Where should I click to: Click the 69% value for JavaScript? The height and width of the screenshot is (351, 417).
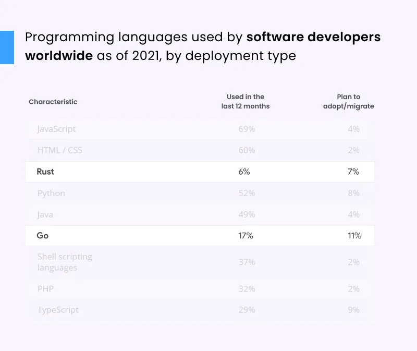(247, 129)
